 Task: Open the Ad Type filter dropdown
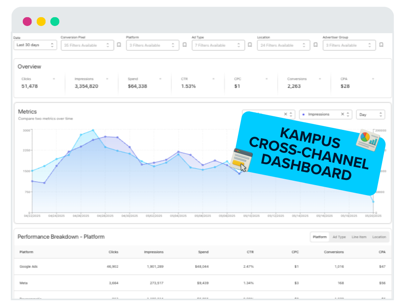218,45
